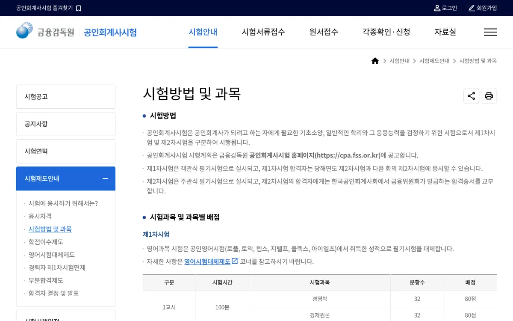Click the 시험과목 및 과목별 배점 heading
The image size is (513, 321).
(185, 217)
